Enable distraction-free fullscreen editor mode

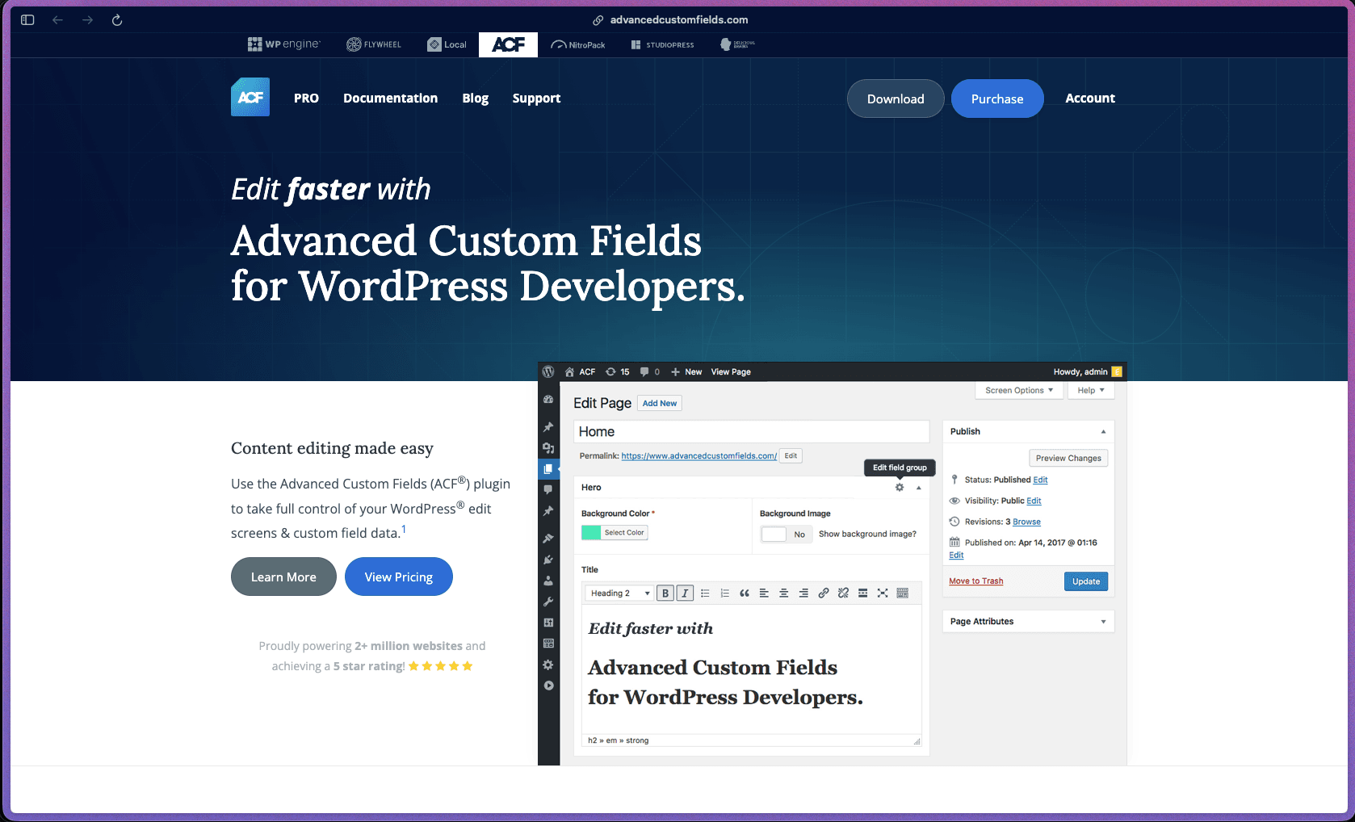click(883, 593)
